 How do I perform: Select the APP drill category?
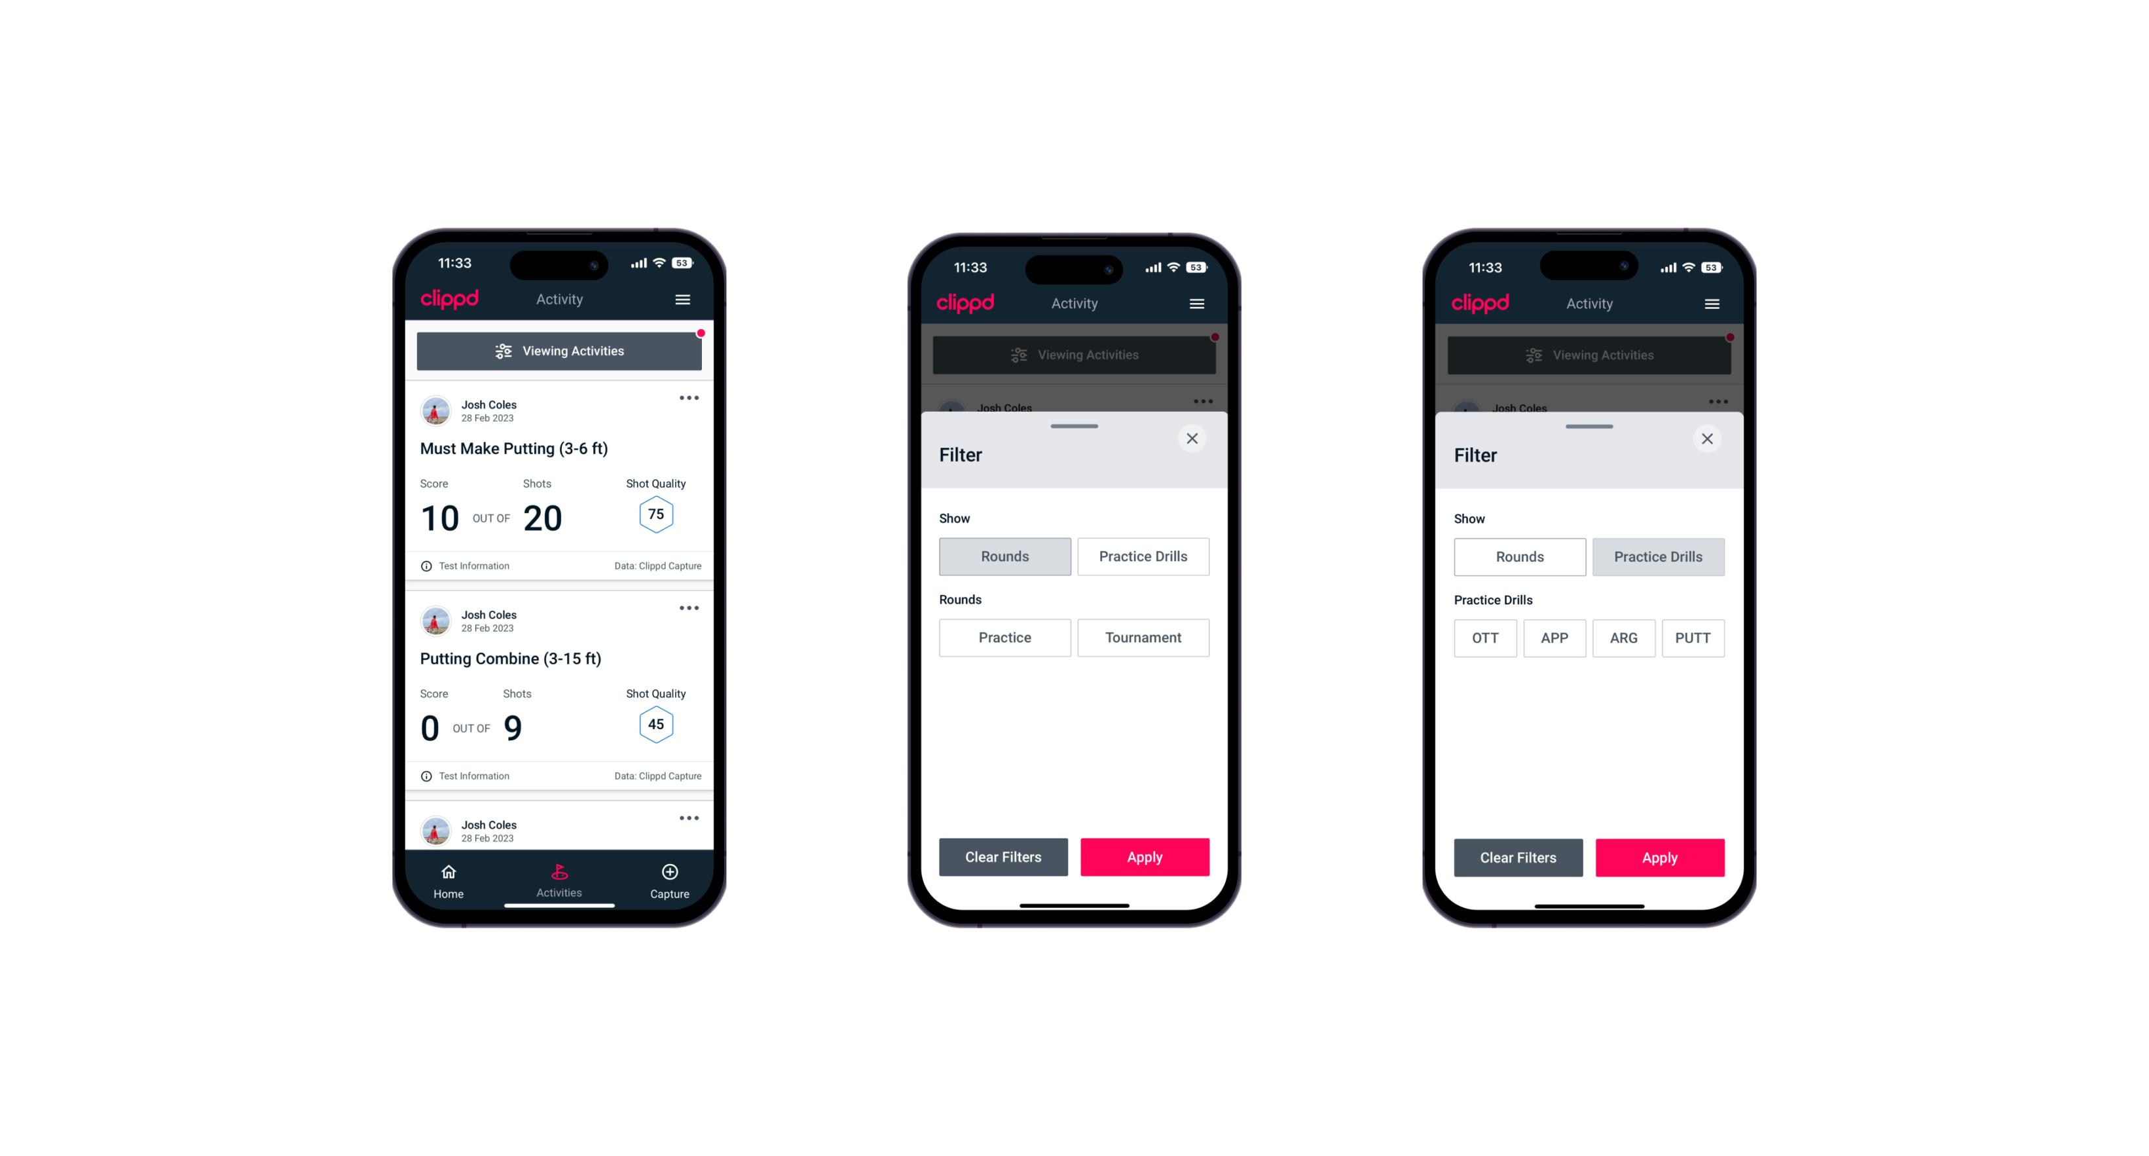click(x=1555, y=638)
